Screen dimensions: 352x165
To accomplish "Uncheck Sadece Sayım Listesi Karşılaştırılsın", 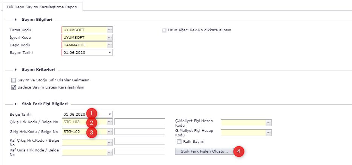I will pos(14,87).
